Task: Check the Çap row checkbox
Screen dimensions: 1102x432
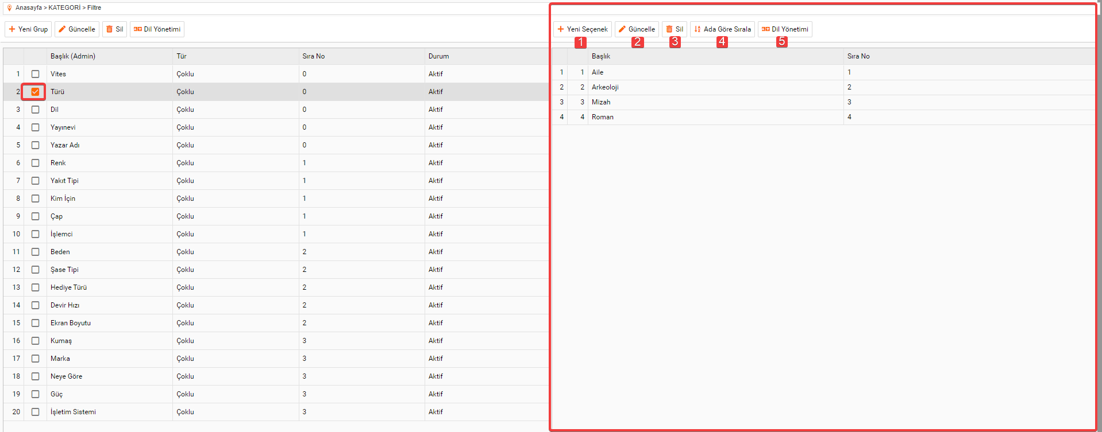Action: tap(36, 216)
